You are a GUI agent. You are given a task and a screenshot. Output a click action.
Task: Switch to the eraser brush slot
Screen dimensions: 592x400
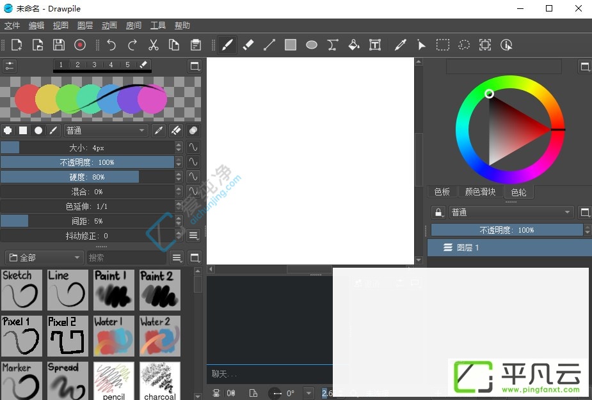[x=143, y=65]
